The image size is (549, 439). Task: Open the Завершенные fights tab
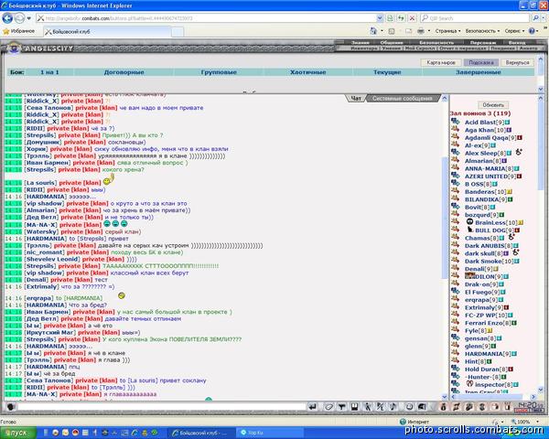click(x=478, y=72)
